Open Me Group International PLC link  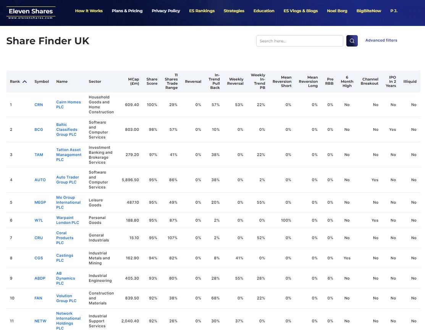click(x=68, y=203)
